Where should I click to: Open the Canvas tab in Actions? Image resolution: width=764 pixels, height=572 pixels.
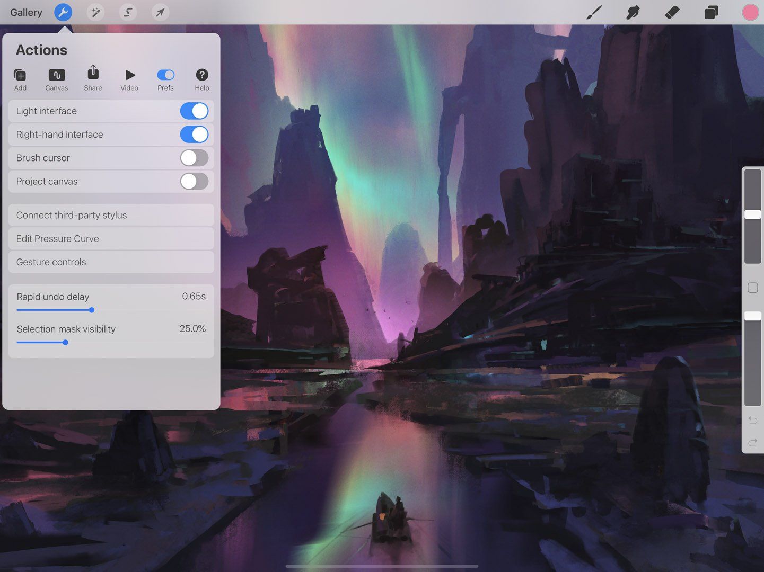click(56, 78)
